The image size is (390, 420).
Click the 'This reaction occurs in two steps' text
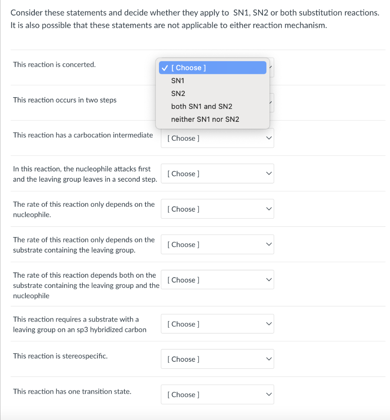tap(65, 100)
